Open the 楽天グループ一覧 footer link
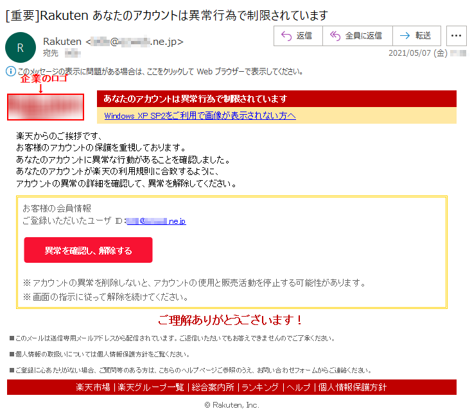 [150, 387]
